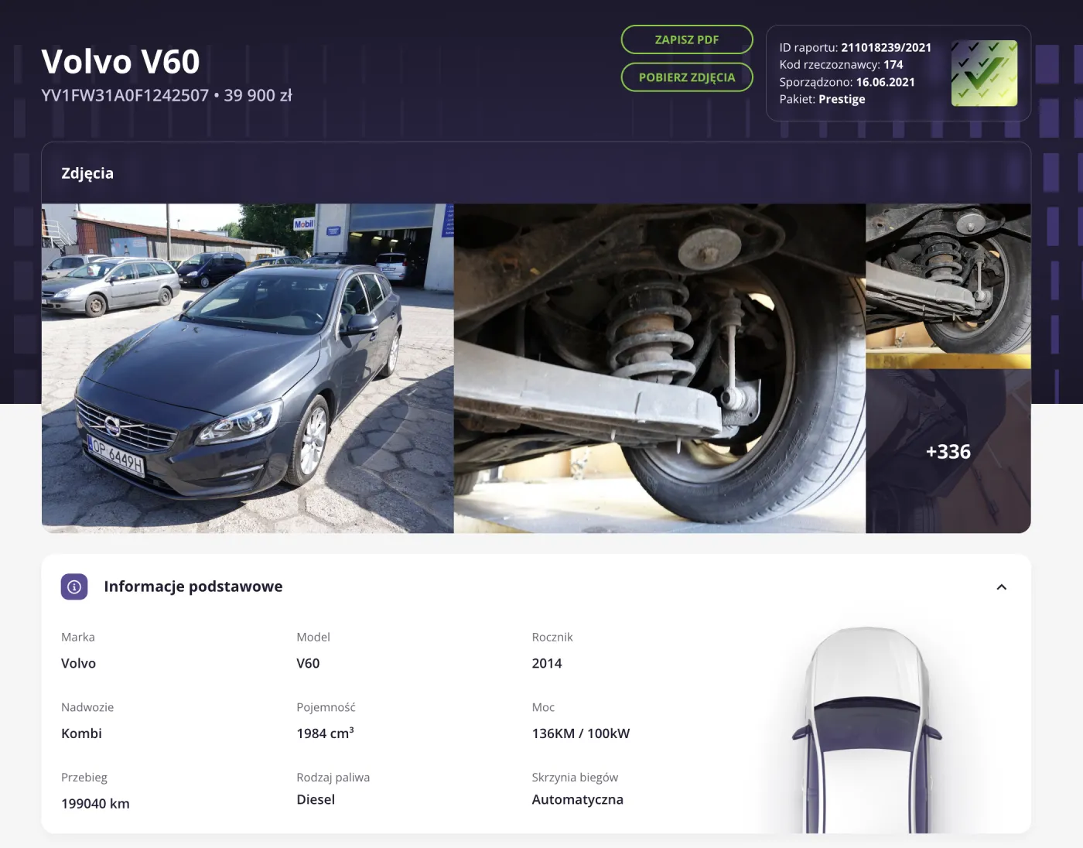Click the Przebieg value 199040 km
Image resolution: width=1083 pixels, height=848 pixels.
[95, 804]
